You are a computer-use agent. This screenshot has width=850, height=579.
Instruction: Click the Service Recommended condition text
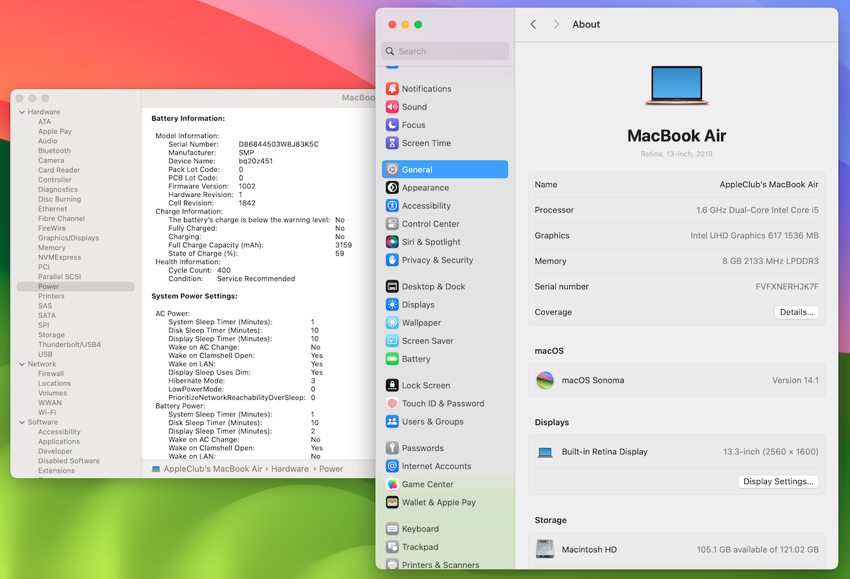(x=256, y=279)
